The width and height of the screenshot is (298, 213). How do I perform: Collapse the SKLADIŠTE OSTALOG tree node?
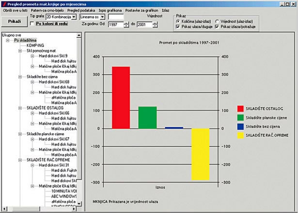click(x=20, y=108)
